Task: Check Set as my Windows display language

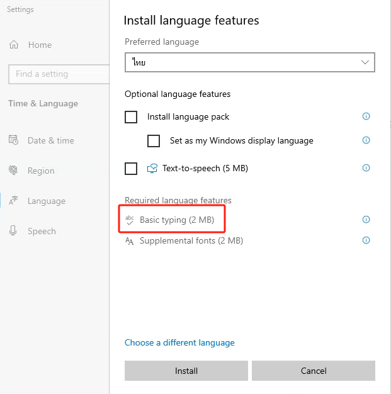Action: pyautogui.click(x=154, y=141)
